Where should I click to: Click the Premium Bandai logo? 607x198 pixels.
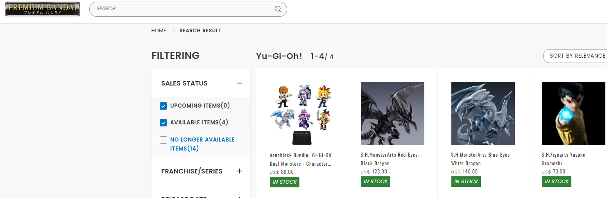click(x=43, y=9)
